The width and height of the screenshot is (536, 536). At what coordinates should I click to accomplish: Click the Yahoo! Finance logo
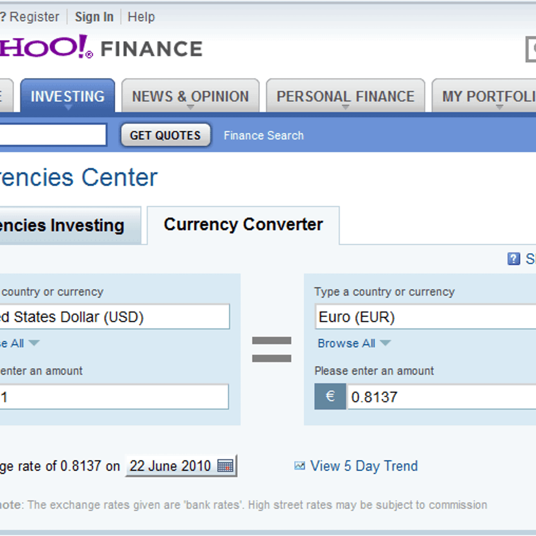point(101,47)
